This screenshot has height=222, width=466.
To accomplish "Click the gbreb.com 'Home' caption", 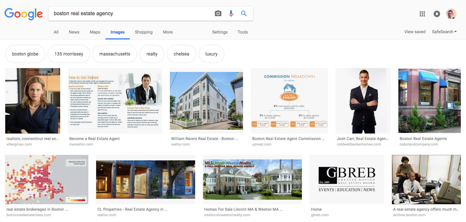I will (316, 209).
